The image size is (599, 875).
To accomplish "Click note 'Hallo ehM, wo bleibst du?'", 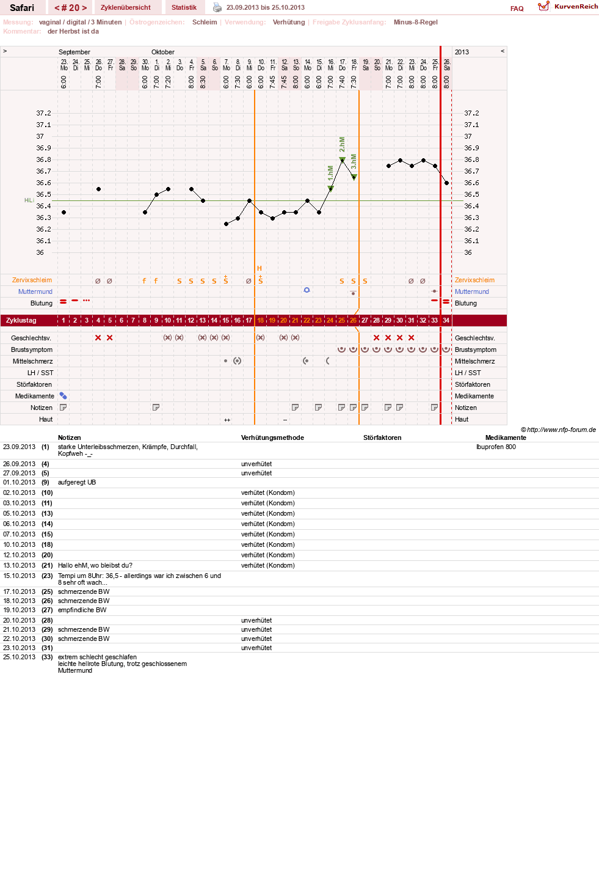I will click(x=95, y=565).
